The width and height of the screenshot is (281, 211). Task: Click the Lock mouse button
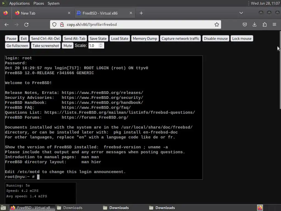click(x=242, y=38)
